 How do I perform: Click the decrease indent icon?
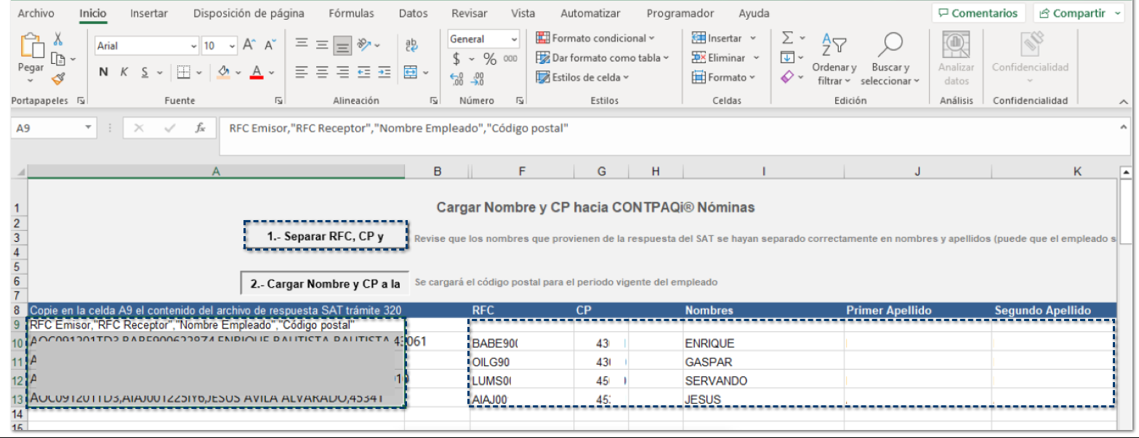pyautogui.click(x=364, y=72)
